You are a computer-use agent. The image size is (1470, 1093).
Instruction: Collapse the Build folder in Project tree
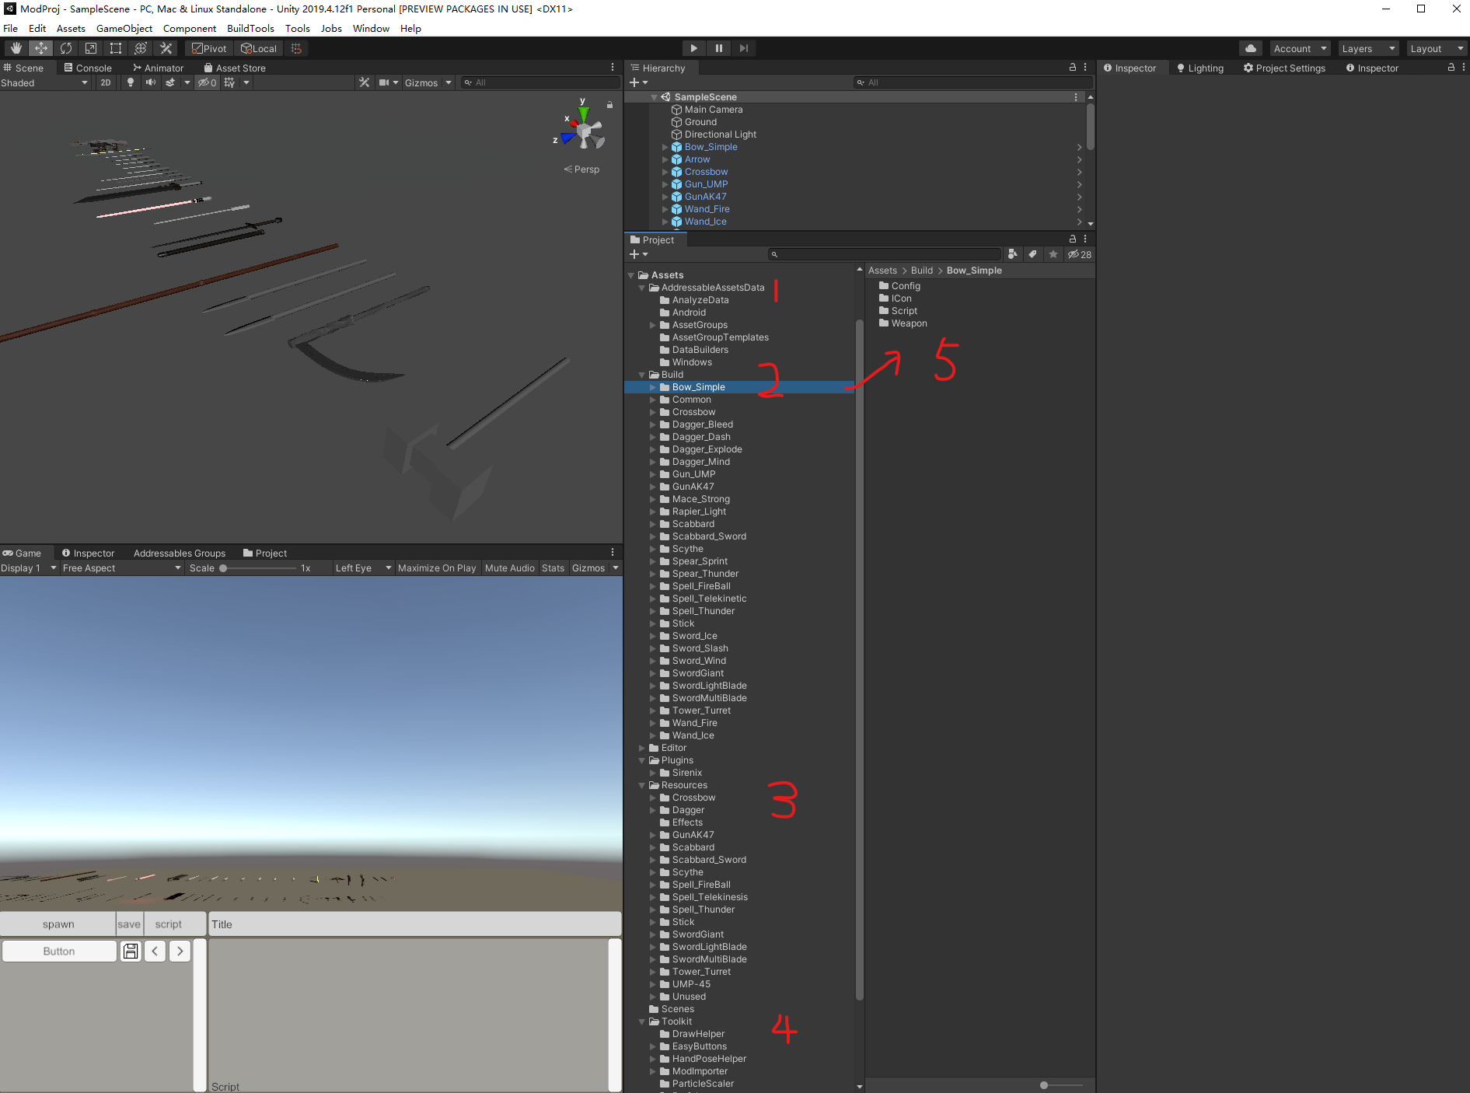click(642, 375)
